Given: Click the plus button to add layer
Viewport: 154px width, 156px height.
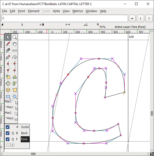Looking at the screenshot, I should pos(12,145).
